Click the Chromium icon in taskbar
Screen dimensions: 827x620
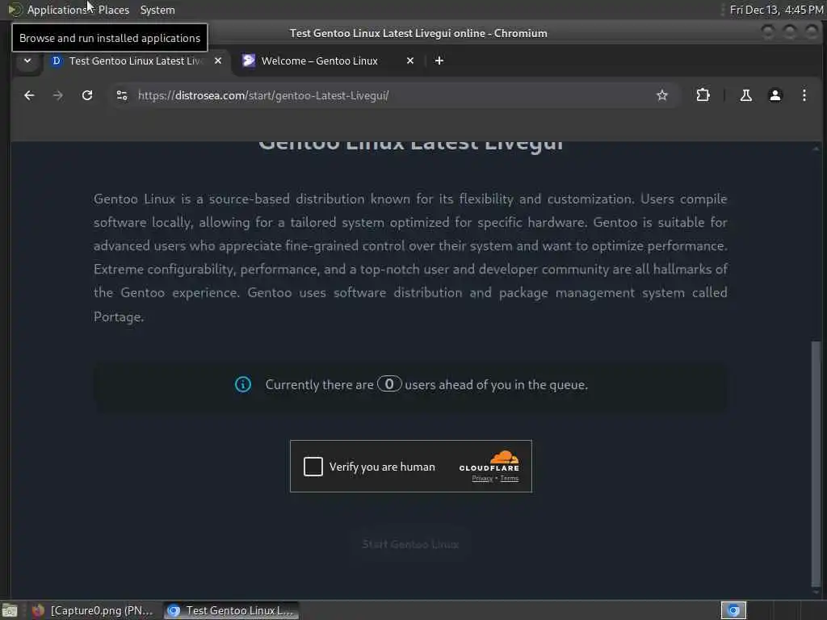(174, 610)
